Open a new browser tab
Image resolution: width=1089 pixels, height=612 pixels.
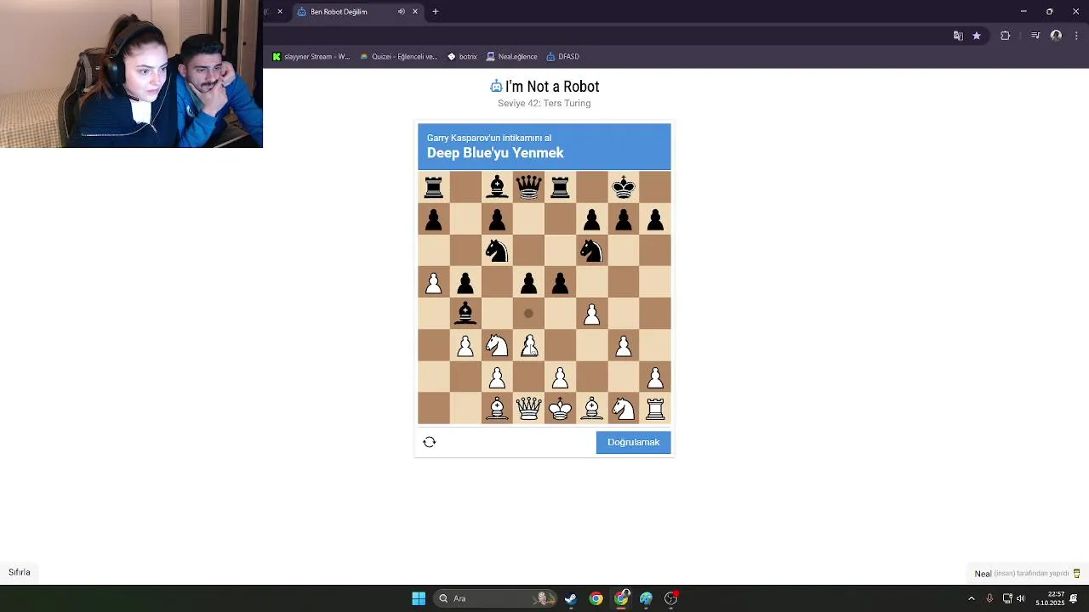436,12
